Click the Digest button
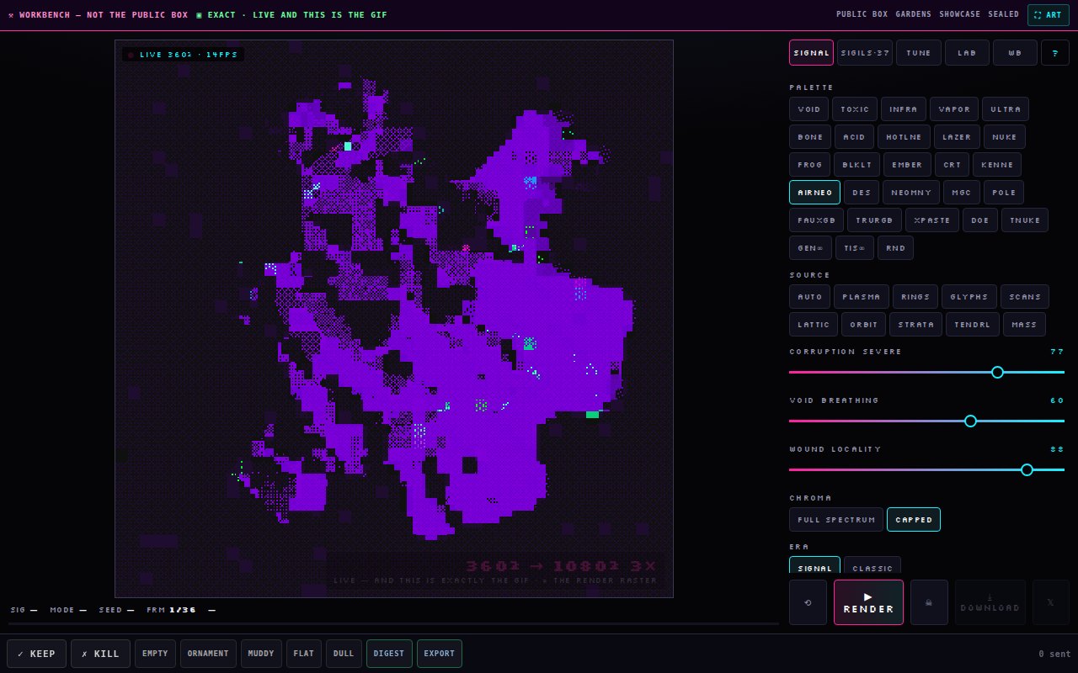The image size is (1078, 673). pyautogui.click(x=389, y=654)
